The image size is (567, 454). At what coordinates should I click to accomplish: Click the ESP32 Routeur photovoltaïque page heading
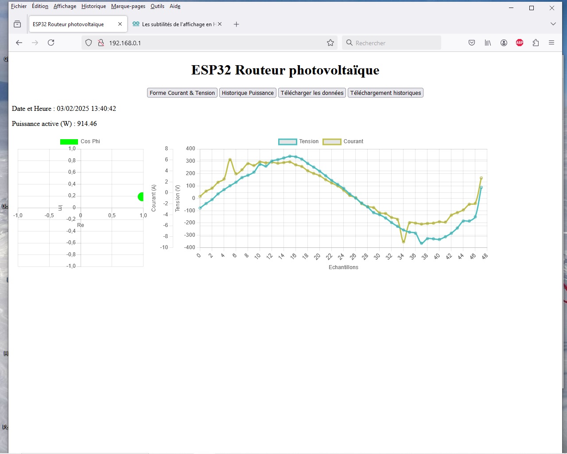point(285,70)
